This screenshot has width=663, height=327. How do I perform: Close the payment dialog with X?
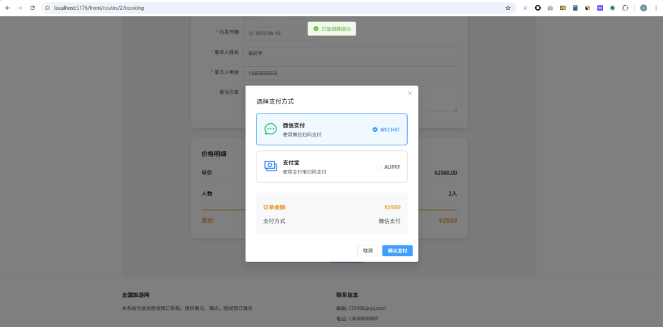click(409, 93)
